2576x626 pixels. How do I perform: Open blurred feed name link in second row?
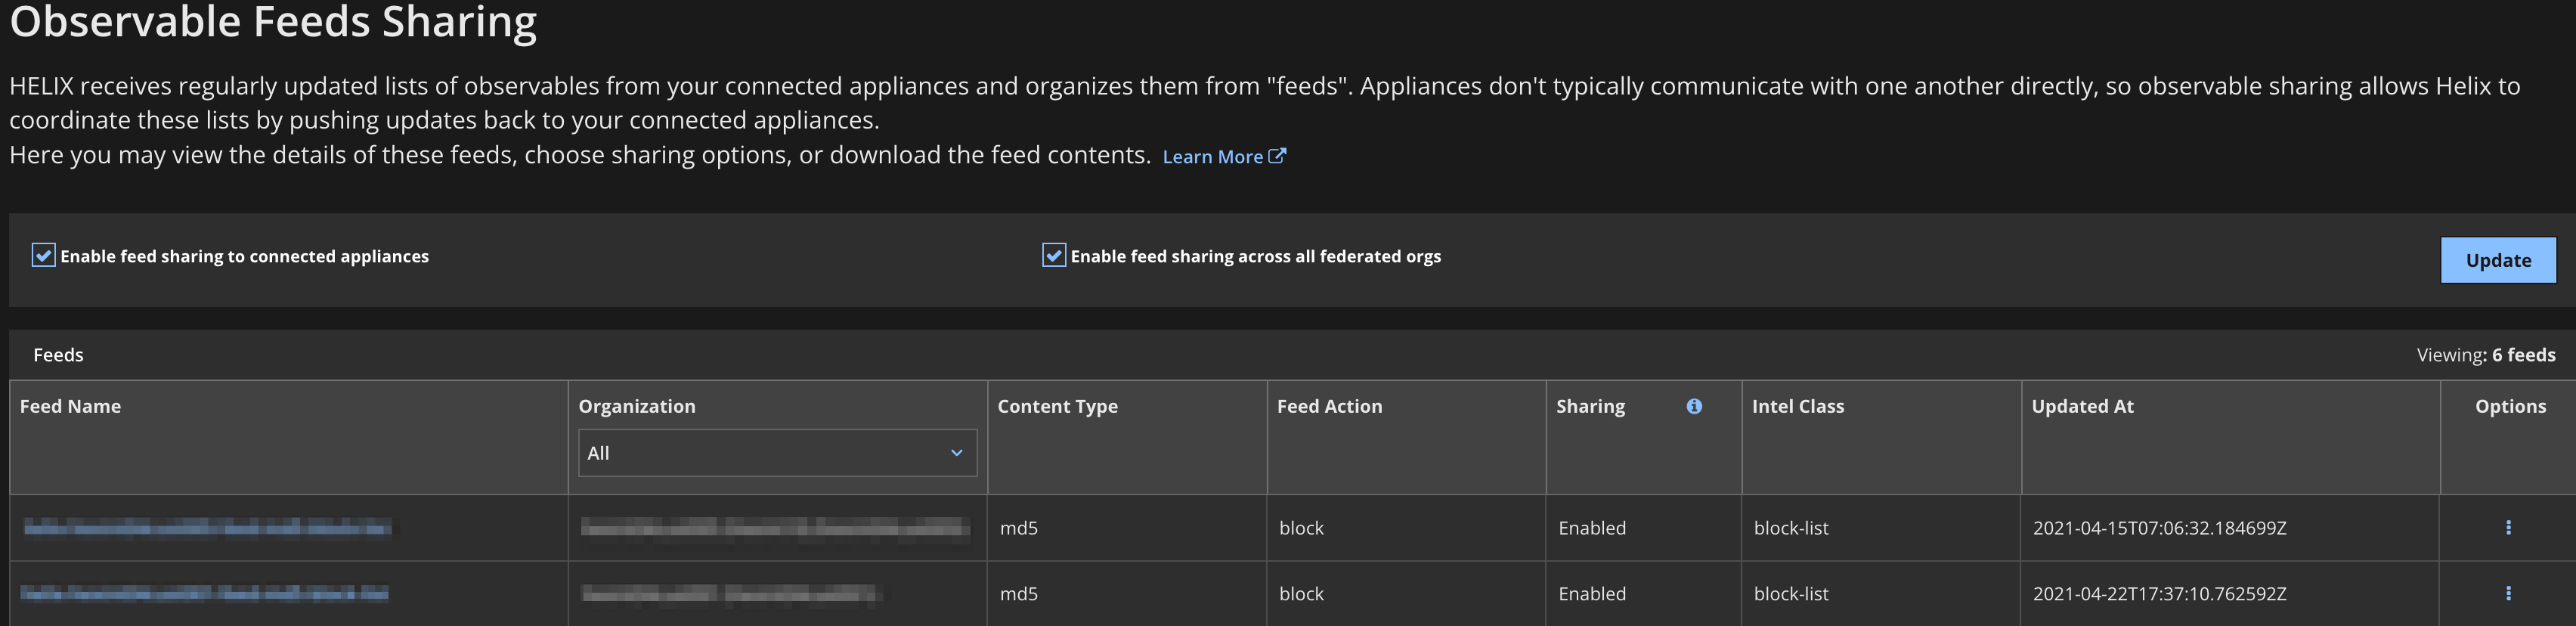click(x=204, y=593)
